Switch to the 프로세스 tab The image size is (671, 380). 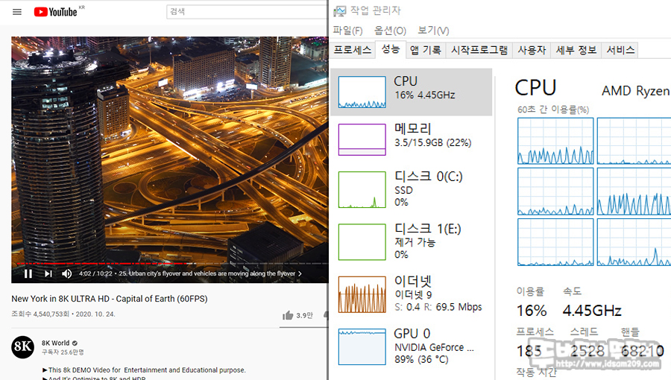[x=353, y=50]
